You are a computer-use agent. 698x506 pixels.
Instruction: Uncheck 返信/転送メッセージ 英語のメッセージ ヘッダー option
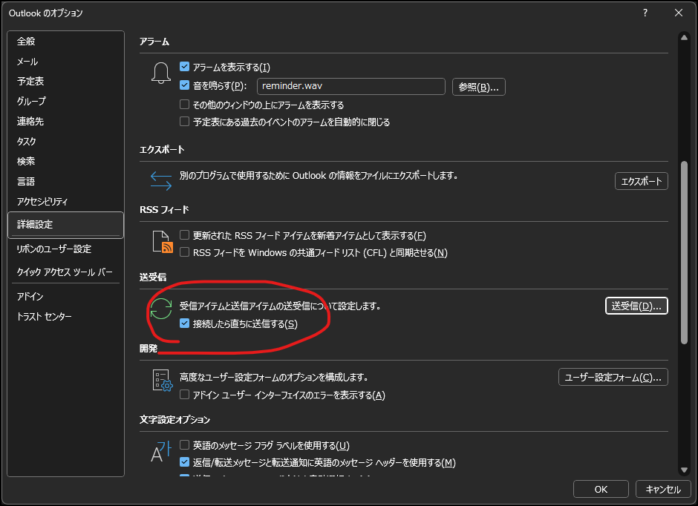(184, 462)
